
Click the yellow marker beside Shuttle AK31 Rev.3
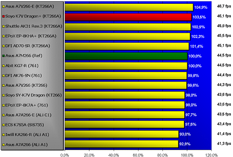tap(3, 26)
